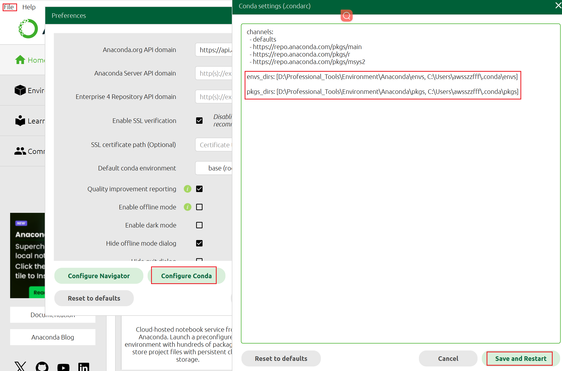The height and width of the screenshot is (371, 562).
Task: Open Environments via the cube icon
Action: [20, 90]
